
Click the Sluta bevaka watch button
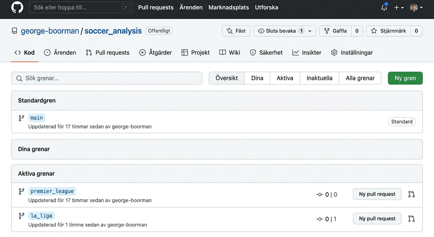(280, 31)
